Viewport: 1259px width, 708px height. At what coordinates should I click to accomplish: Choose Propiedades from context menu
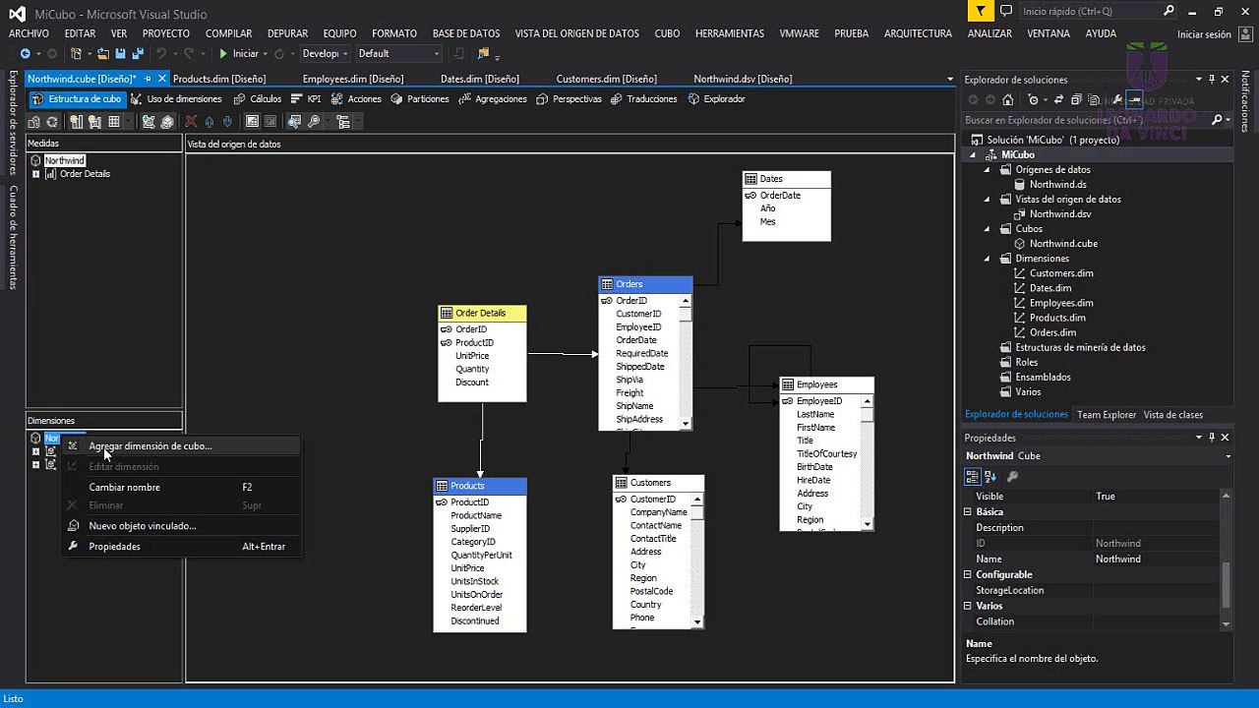[x=181, y=547]
